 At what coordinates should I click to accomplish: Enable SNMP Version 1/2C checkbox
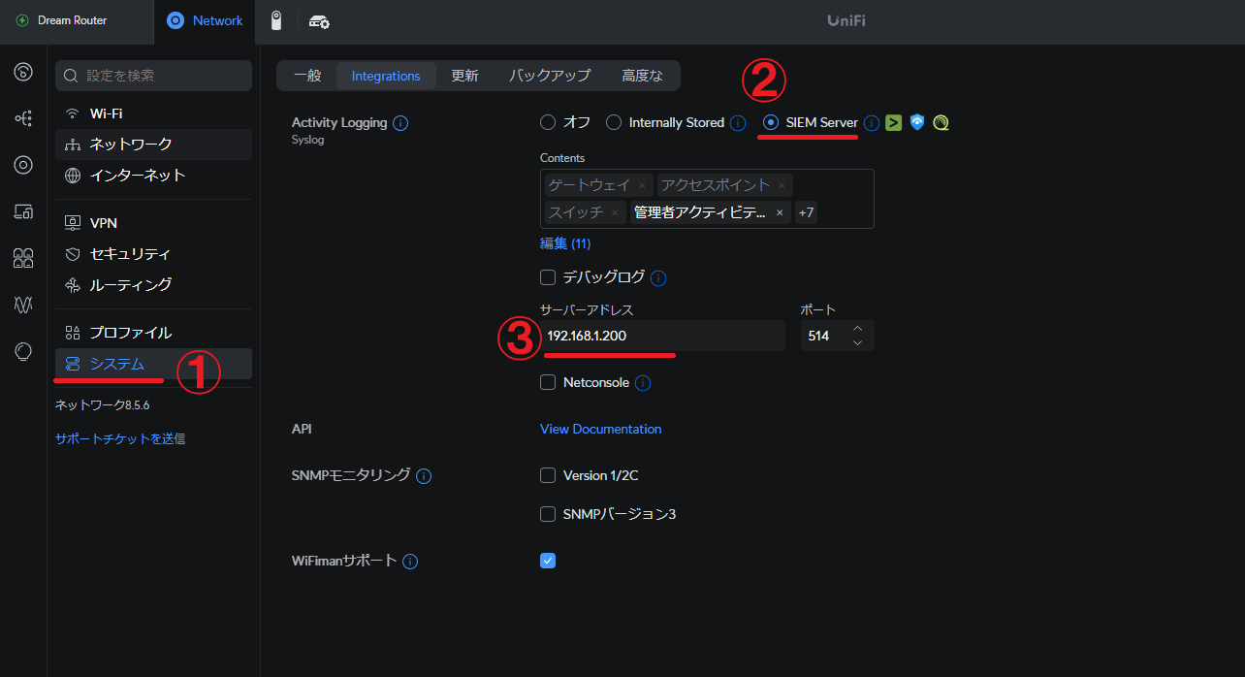[x=548, y=475]
